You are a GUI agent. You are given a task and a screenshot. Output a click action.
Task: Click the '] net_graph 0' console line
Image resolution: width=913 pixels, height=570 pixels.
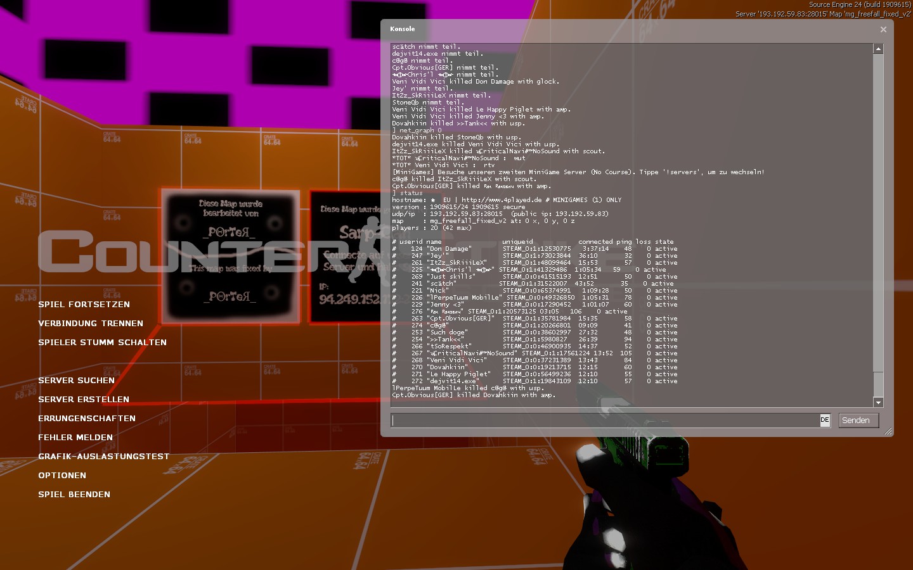pyautogui.click(x=417, y=130)
